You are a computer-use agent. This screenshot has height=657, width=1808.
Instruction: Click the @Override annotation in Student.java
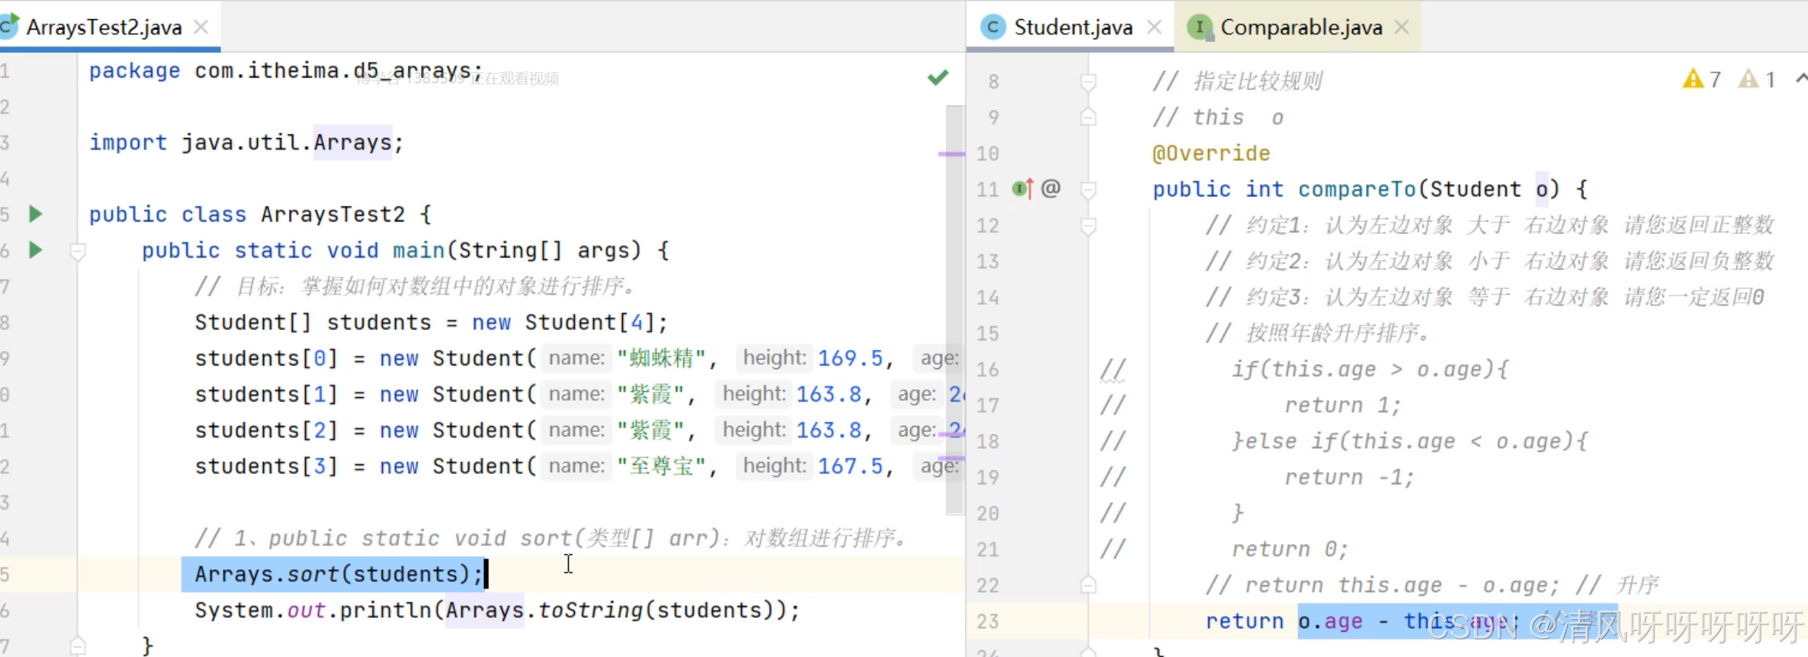pyautogui.click(x=1211, y=154)
